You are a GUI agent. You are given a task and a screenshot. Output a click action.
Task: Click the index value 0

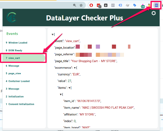[x=75, y=121]
